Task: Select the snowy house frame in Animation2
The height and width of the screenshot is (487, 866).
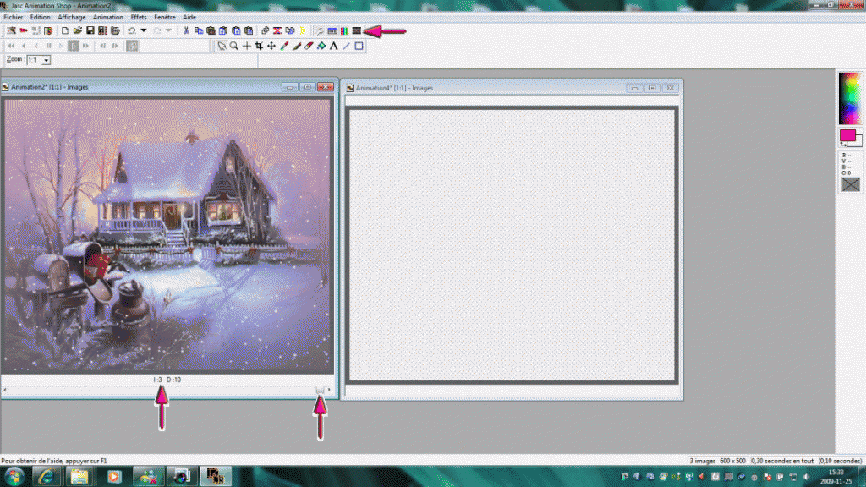Action: point(167,236)
